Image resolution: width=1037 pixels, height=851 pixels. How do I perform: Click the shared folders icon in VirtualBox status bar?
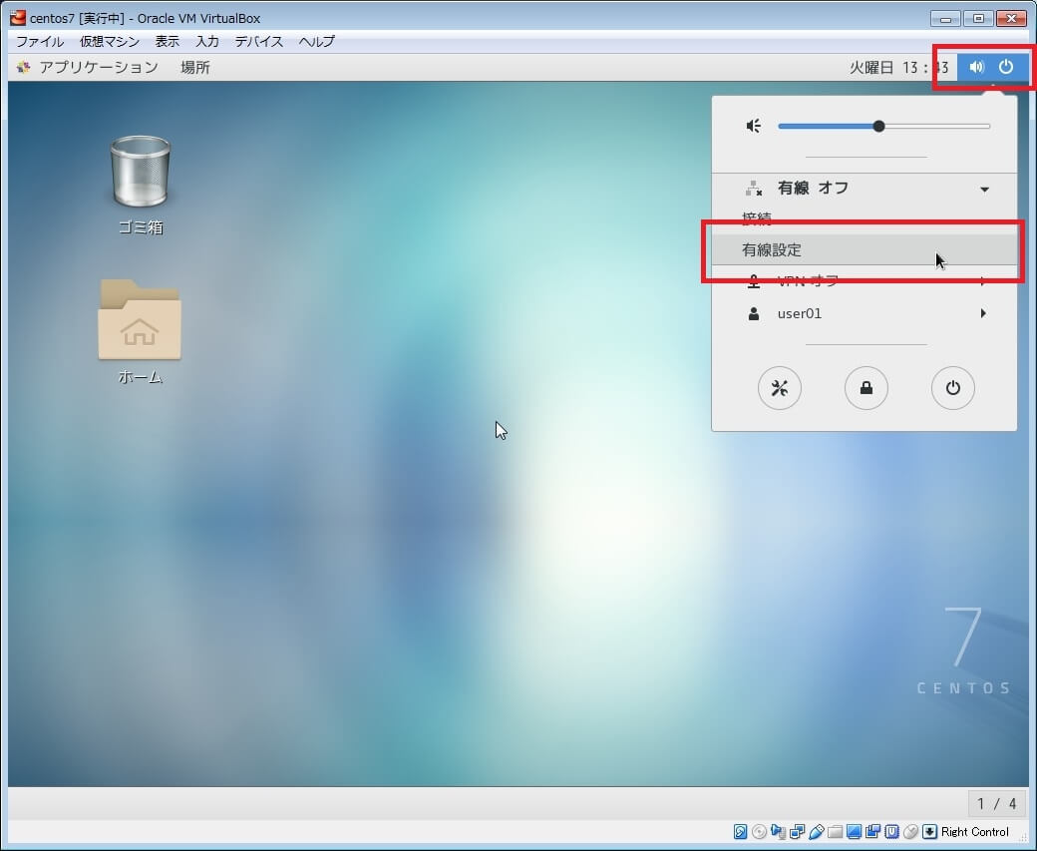[x=835, y=832]
